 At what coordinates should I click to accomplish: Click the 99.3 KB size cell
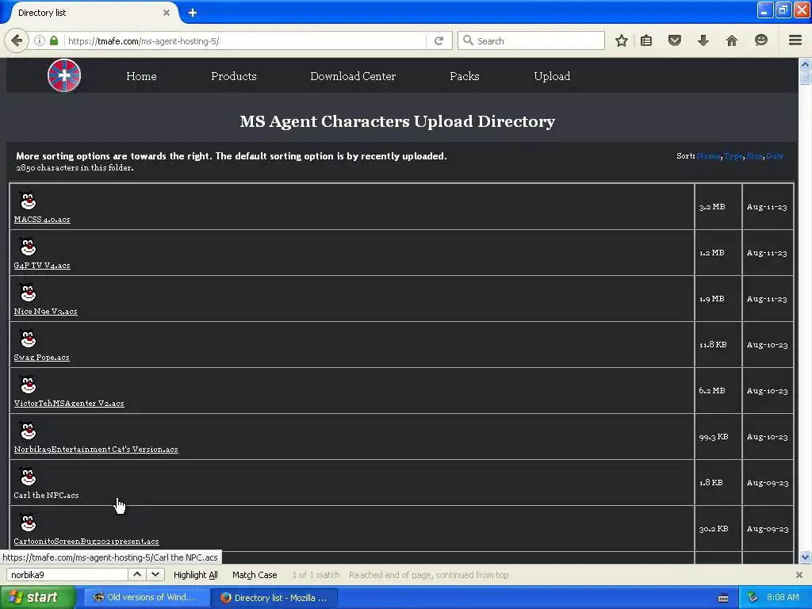717,437
